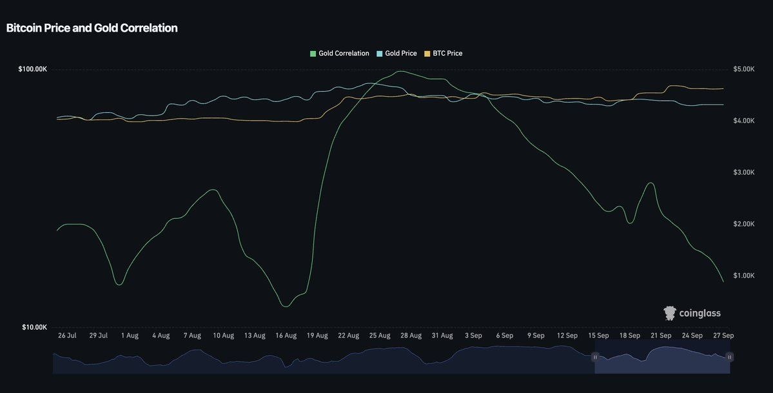Click the "$4.00K" right axis label
The image size is (773, 393).
[x=744, y=121]
